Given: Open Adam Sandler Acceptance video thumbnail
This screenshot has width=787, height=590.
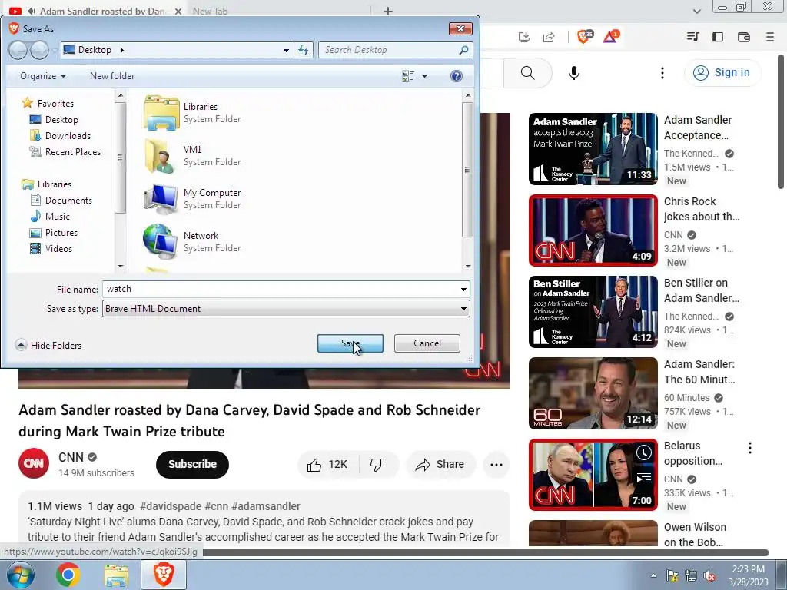Looking at the screenshot, I should click(593, 149).
